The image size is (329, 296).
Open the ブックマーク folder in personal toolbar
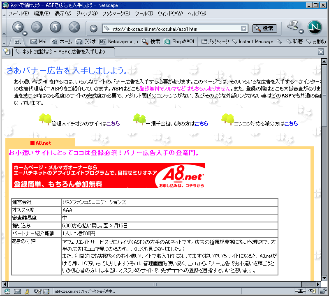[x=215, y=42]
